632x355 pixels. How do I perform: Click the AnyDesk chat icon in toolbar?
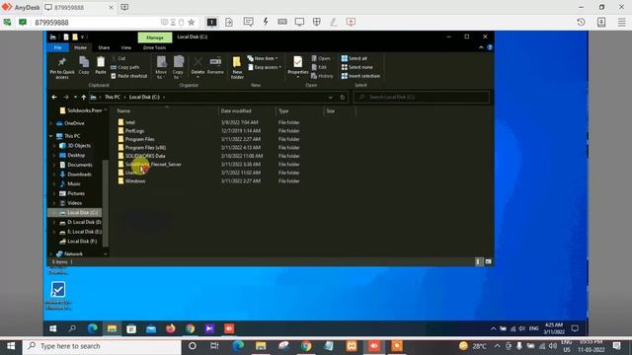pyautogui.click(x=248, y=22)
